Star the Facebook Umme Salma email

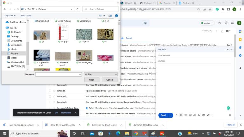(54, 102)
